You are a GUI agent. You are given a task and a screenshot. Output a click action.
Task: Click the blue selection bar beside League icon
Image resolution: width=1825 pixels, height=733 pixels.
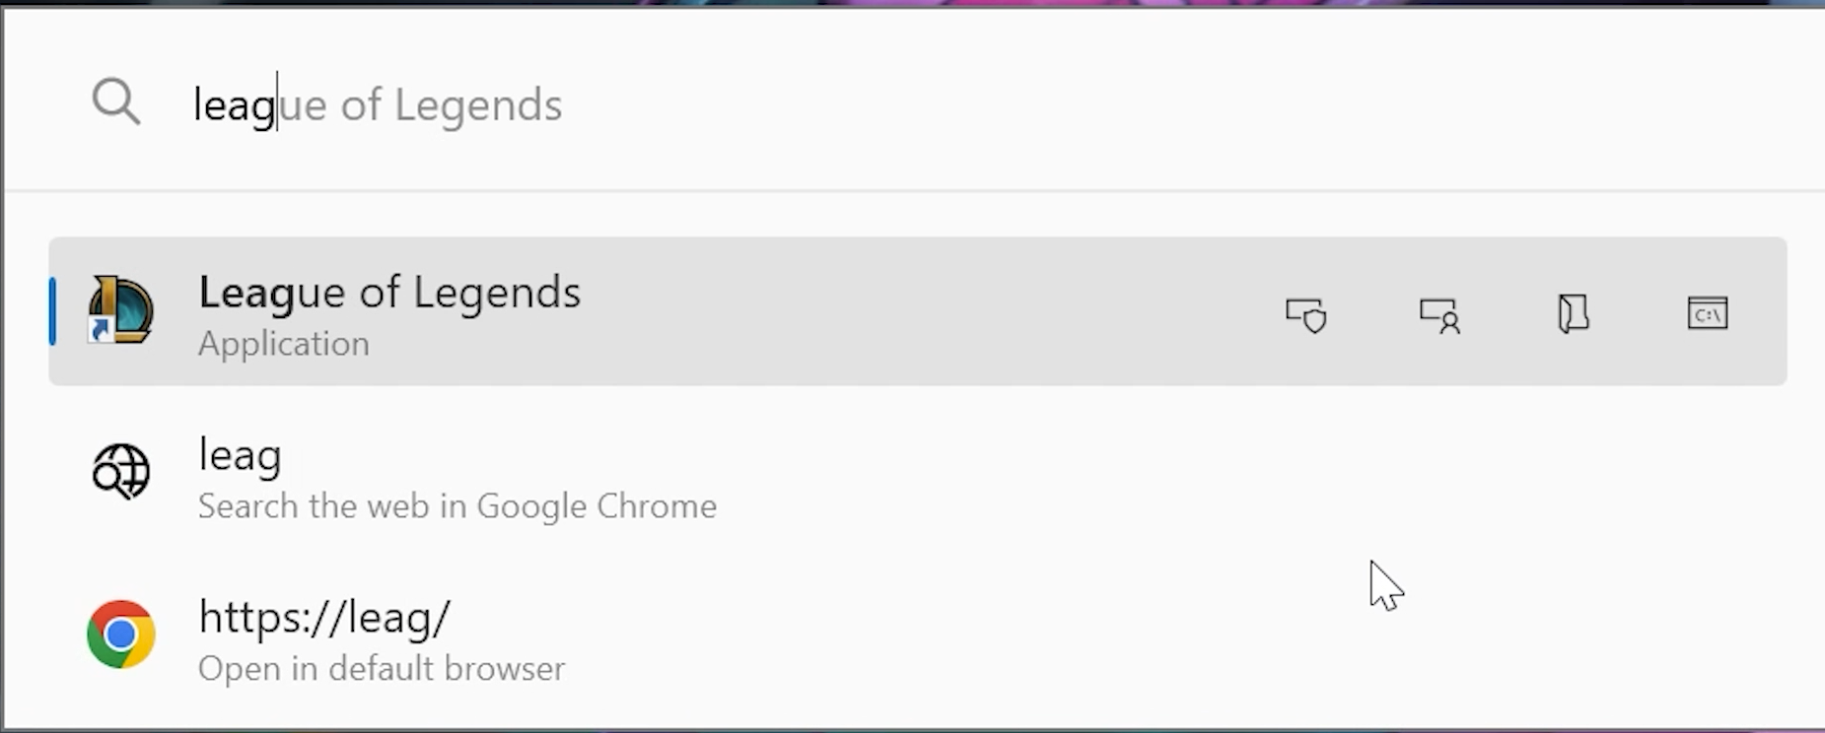tap(52, 311)
